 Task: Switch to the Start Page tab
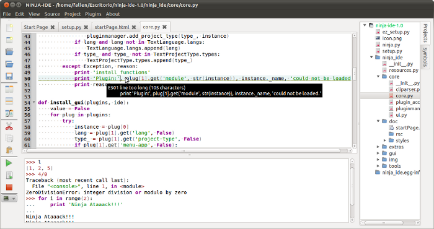[40, 27]
